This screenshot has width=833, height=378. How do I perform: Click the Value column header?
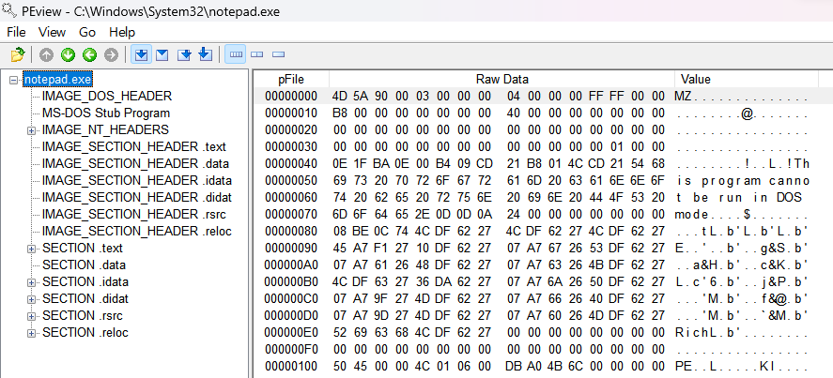[x=747, y=79]
